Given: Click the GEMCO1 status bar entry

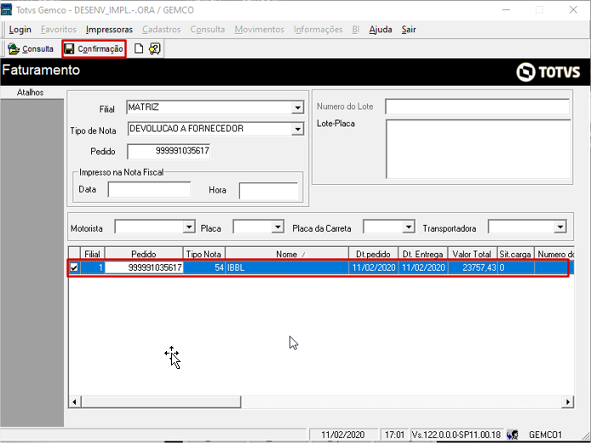Looking at the screenshot, I should [545, 434].
